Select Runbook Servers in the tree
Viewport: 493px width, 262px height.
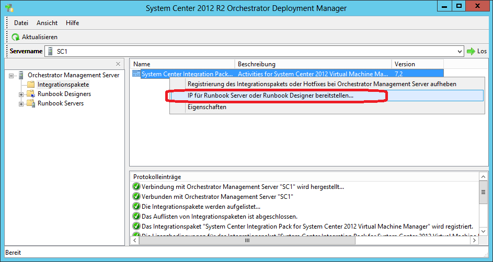click(x=61, y=103)
